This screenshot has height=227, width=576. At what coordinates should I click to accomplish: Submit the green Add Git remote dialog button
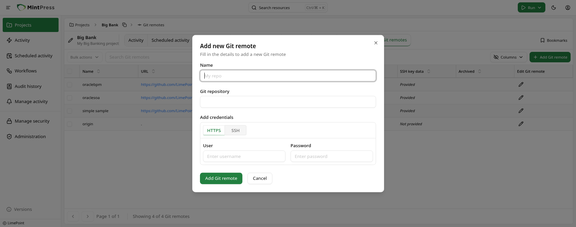[x=221, y=178]
